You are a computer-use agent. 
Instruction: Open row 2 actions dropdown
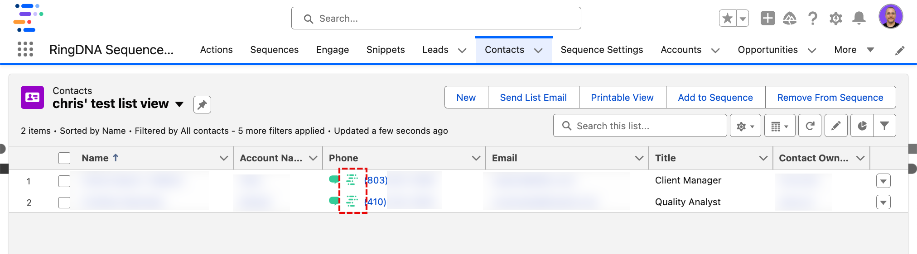point(883,202)
